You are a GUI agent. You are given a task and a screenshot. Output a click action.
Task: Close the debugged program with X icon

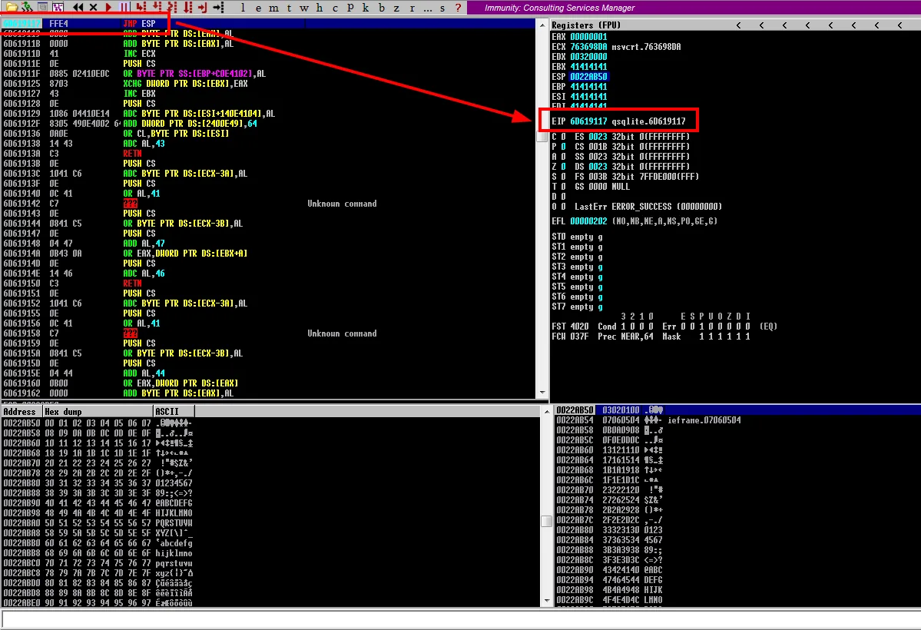click(93, 7)
